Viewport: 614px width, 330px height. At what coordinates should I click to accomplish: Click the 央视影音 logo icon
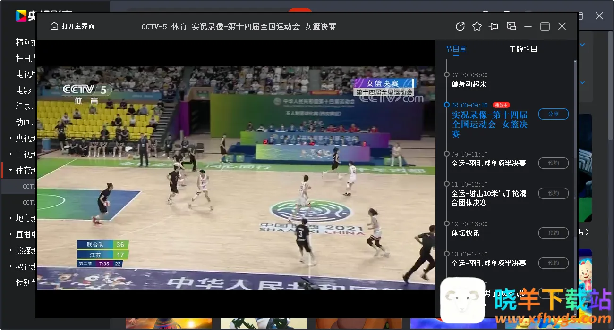(21, 16)
